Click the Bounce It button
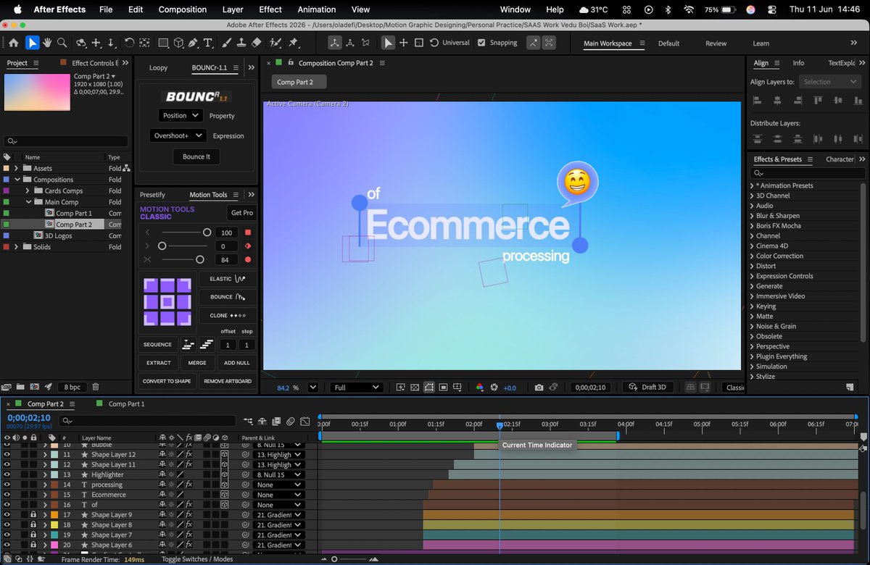870x565 pixels. (x=196, y=156)
